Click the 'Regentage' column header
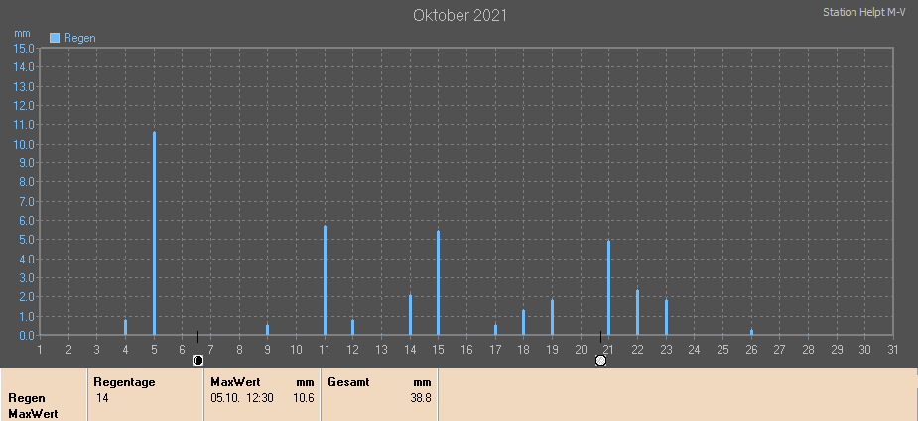Viewport: 918px width, 421px height. pyautogui.click(x=124, y=382)
